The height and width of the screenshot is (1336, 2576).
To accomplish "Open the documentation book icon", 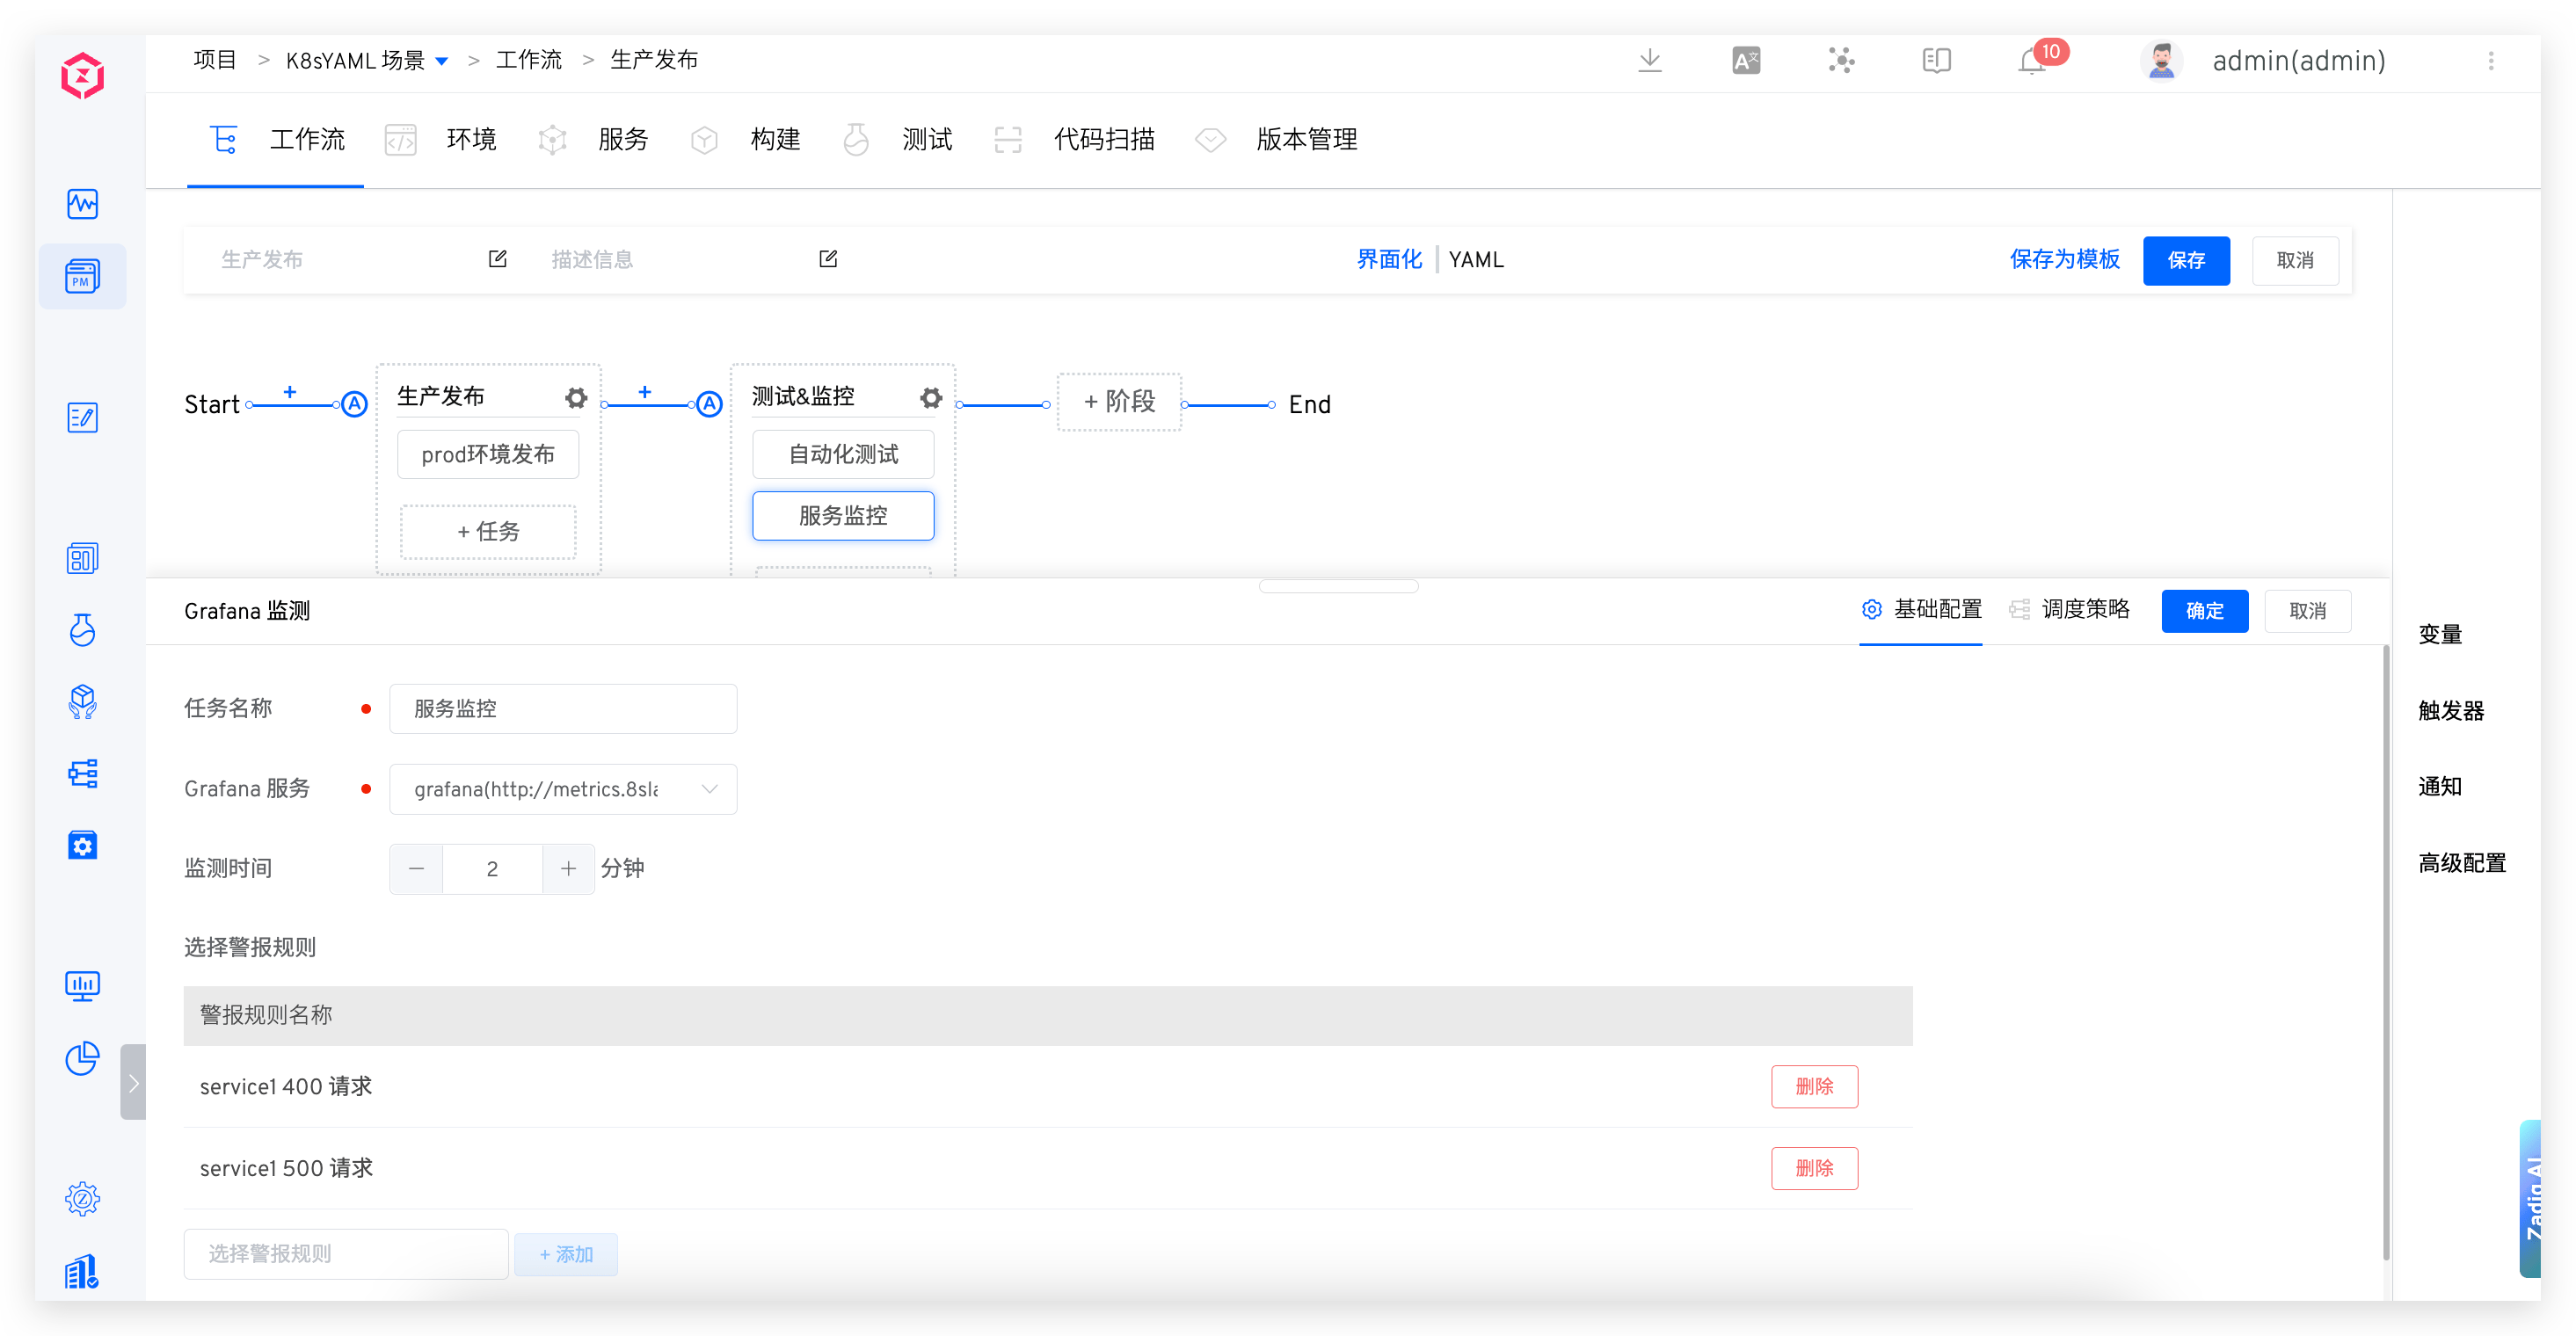I will [1936, 61].
